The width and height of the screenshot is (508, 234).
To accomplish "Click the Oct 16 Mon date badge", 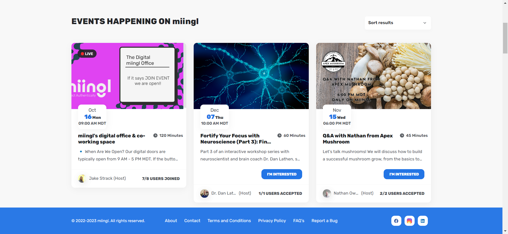I will coord(92,116).
